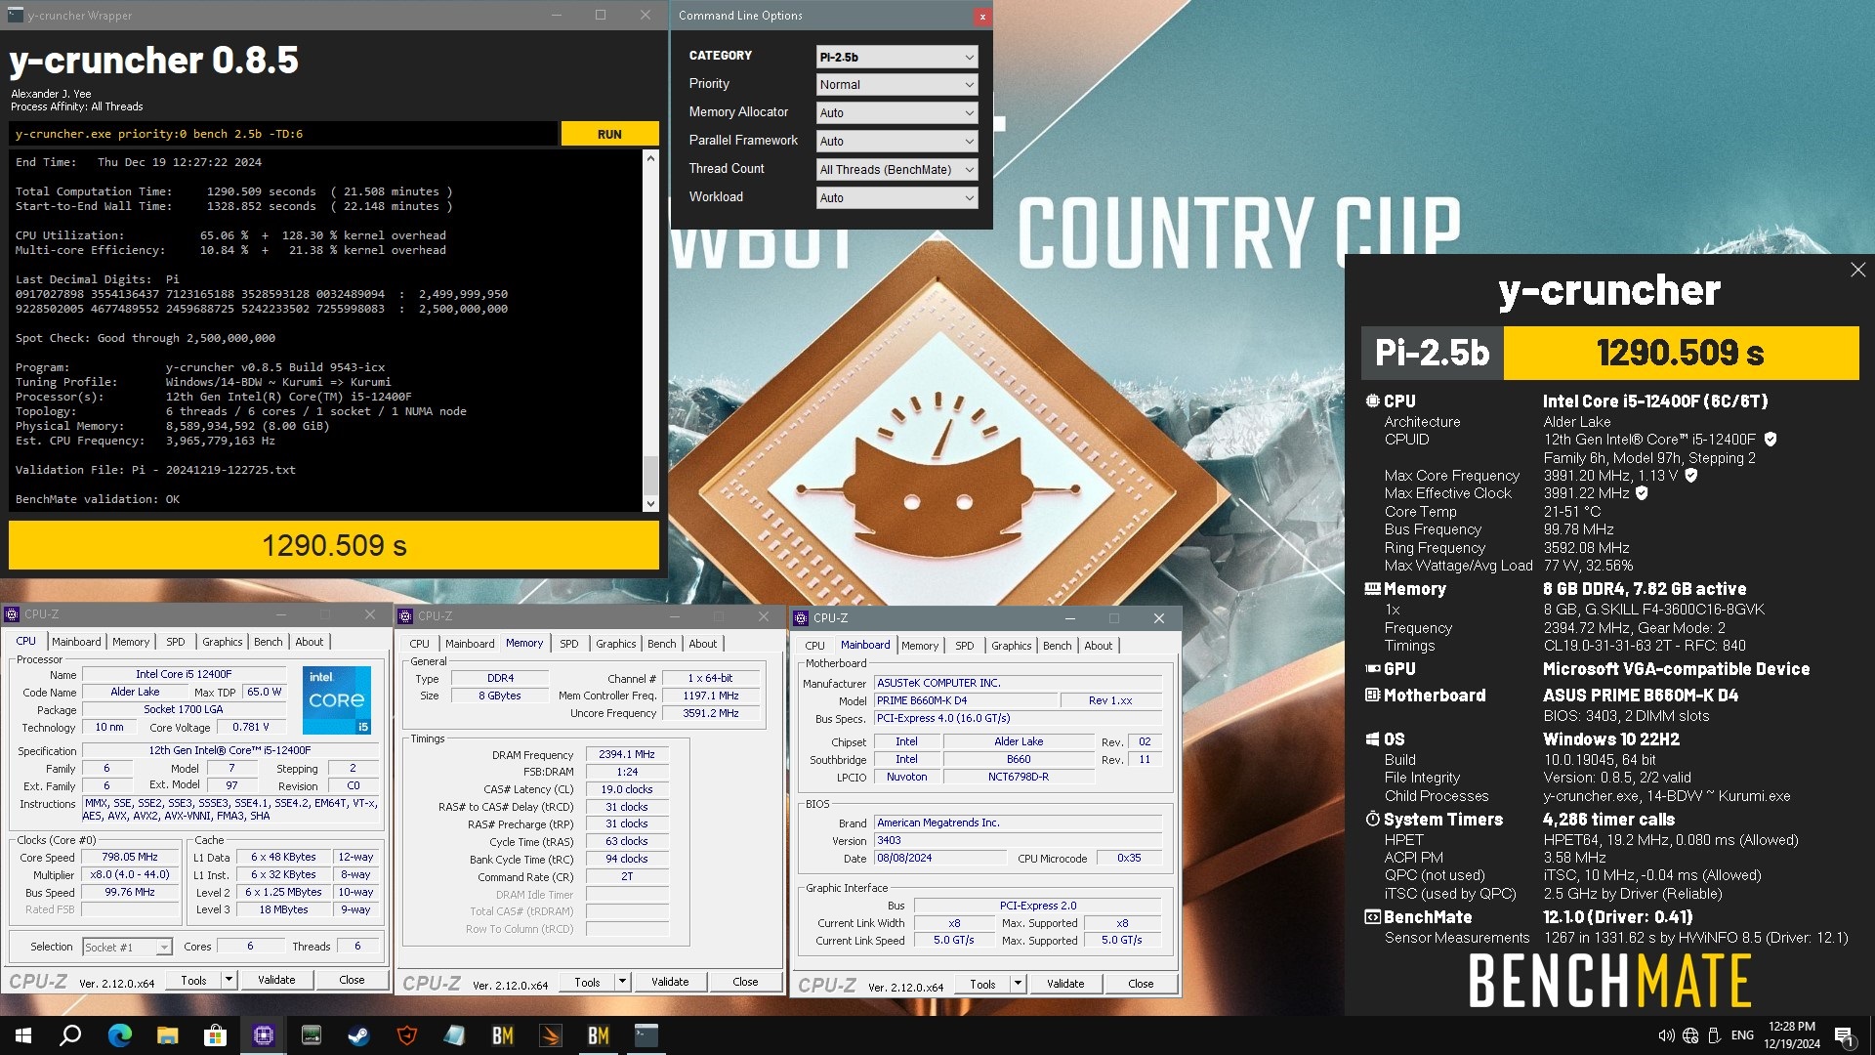This screenshot has height=1055, width=1875.
Task: Open the first BenchMate BM taskbar icon
Action: [x=502, y=1035]
